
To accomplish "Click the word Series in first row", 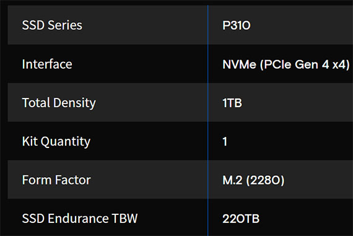I will 65,25.
